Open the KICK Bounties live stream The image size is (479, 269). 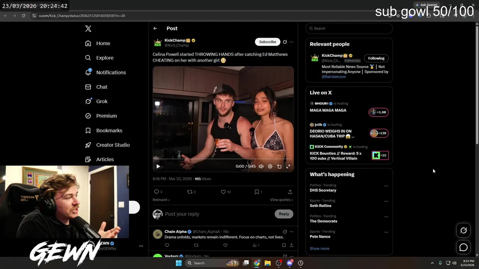(x=349, y=153)
